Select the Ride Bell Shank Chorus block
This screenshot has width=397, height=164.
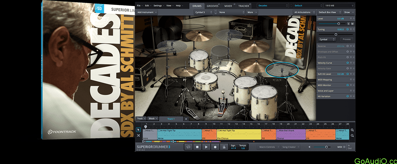point(291,134)
